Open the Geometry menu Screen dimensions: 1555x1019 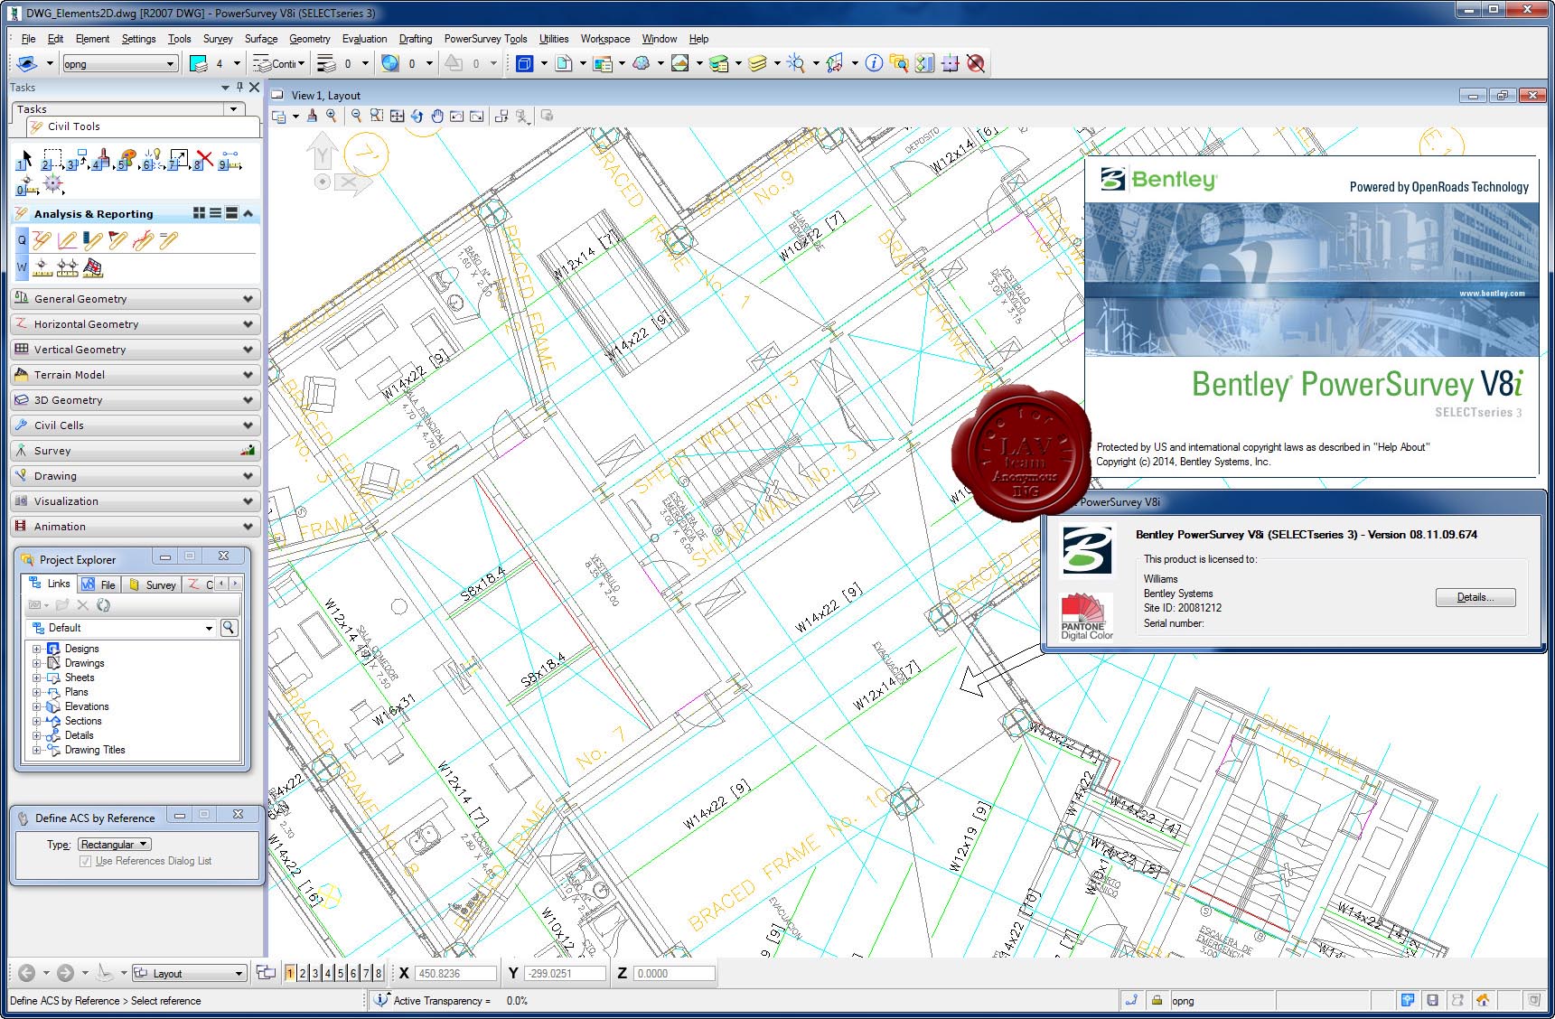309,39
